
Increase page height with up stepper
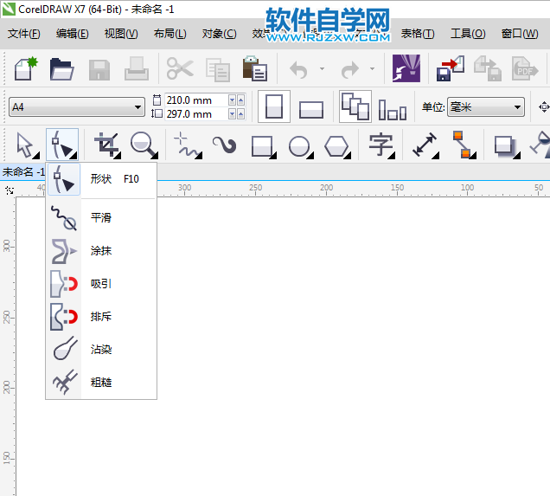(x=240, y=114)
